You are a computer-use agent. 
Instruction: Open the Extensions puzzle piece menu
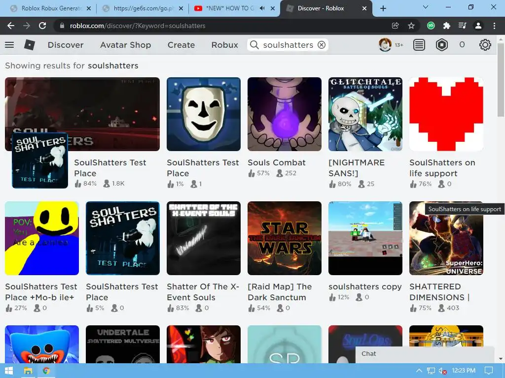446,26
